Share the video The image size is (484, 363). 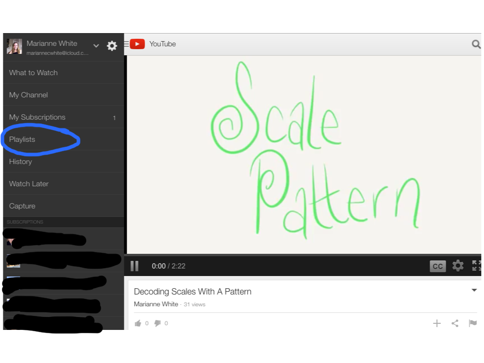(x=455, y=323)
